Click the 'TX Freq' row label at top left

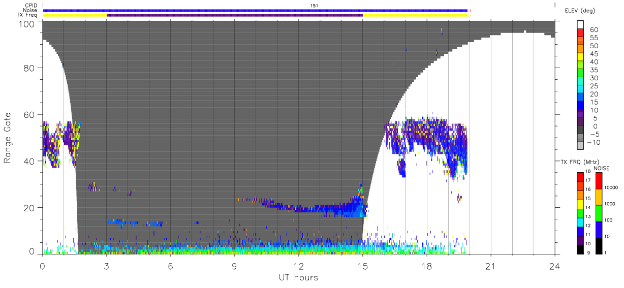[27, 15]
